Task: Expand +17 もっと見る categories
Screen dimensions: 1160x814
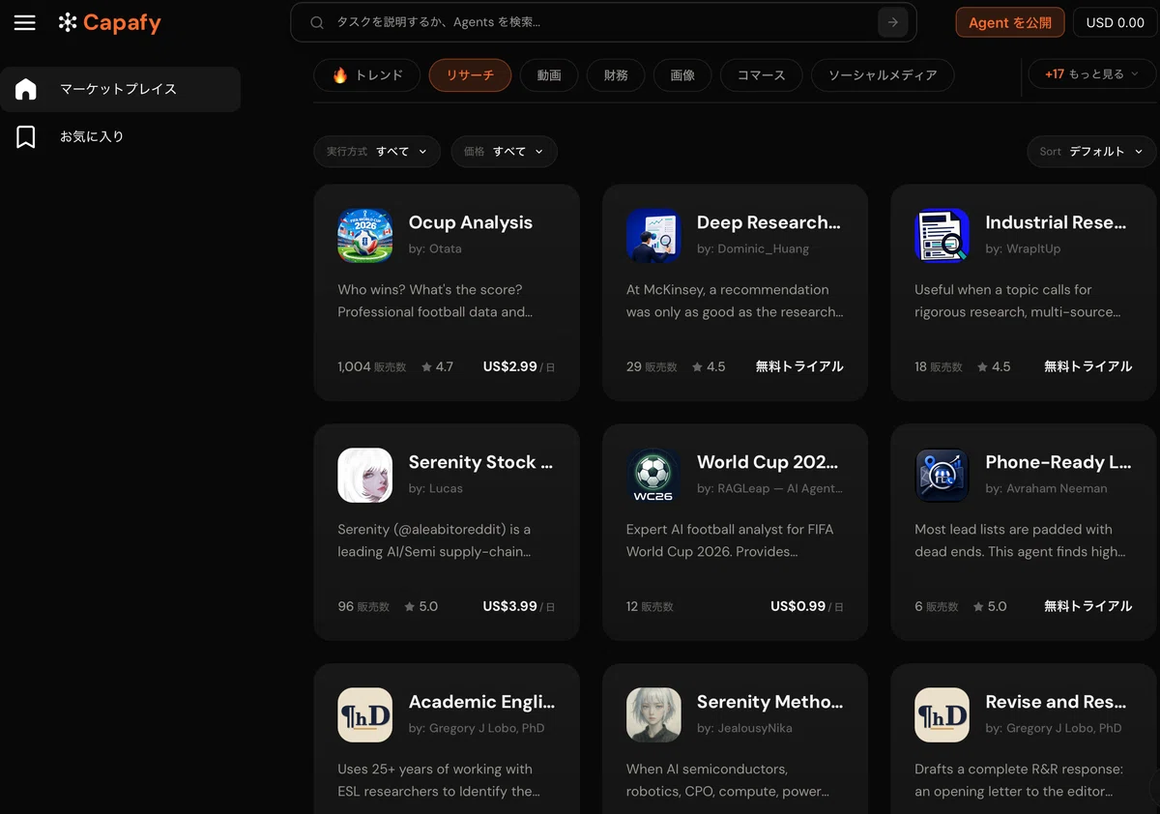Action: click(x=1091, y=74)
